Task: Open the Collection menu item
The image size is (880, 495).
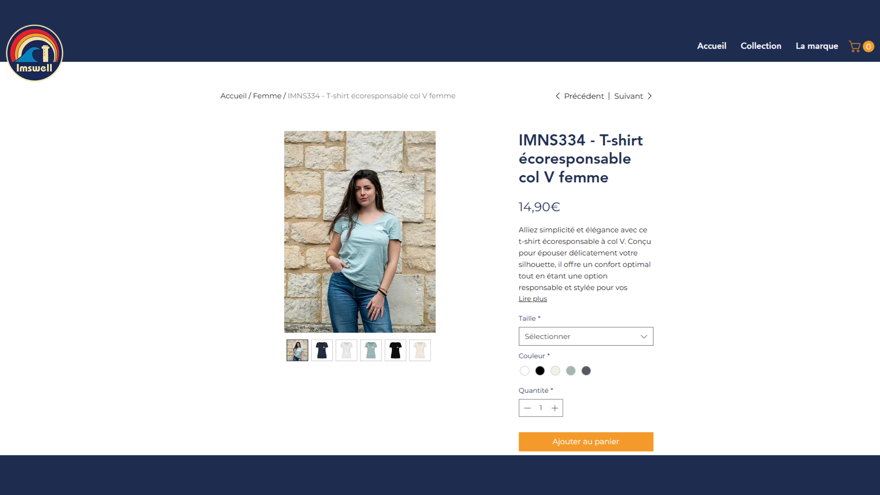Action: (x=761, y=46)
